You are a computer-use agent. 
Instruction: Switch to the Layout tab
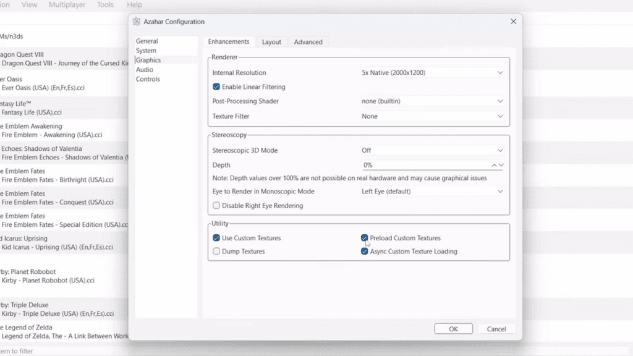[x=271, y=42]
